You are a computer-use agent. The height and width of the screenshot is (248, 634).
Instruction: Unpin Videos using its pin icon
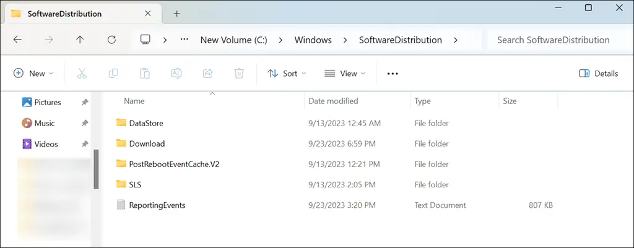pyautogui.click(x=84, y=144)
